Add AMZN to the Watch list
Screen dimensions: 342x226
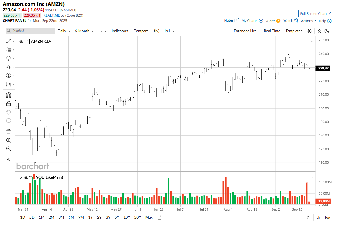point(291,21)
